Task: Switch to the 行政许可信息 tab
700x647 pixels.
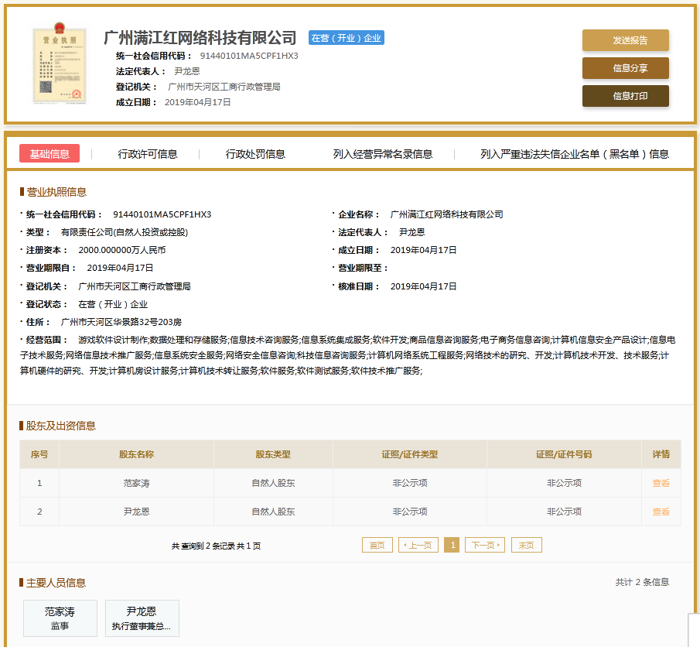Action: pyautogui.click(x=148, y=154)
